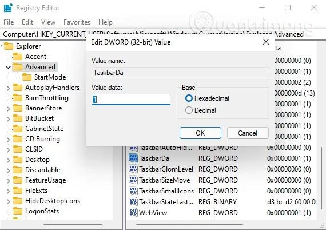Open the Favorites menu
The width and height of the screenshot is (326, 230).
(x=77, y=22)
